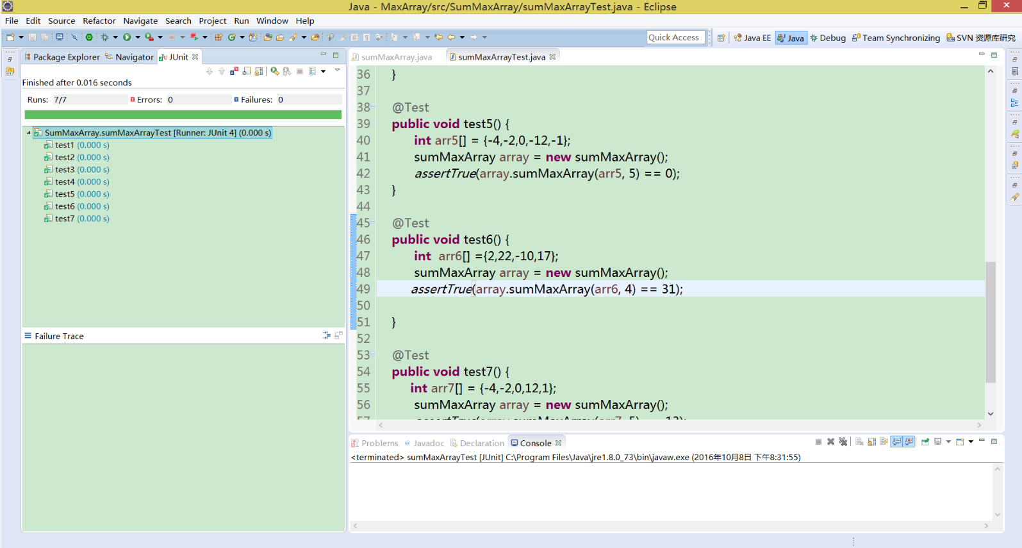
Task: Toggle Scroll Lock in the Console view
Action: [871, 442]
